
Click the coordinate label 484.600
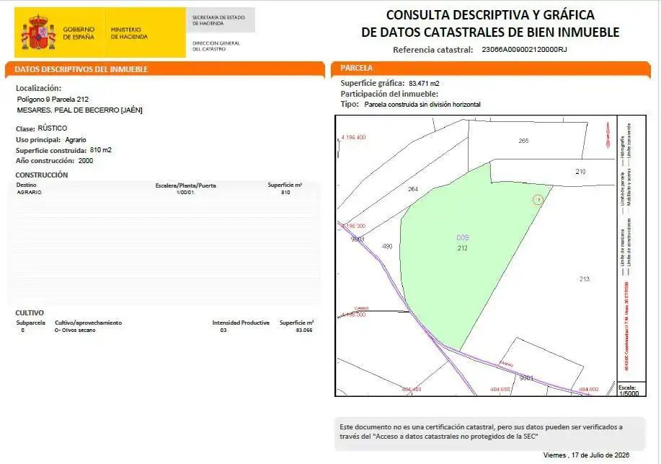tap(500, 389)
